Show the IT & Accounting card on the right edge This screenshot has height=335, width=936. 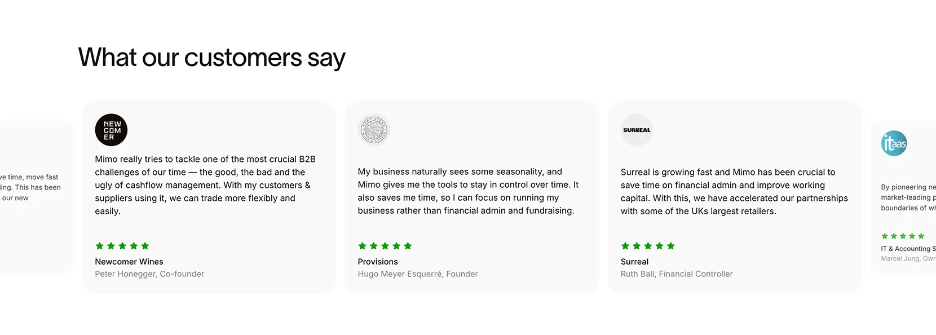pyautogui.click(x=903, y=196)
